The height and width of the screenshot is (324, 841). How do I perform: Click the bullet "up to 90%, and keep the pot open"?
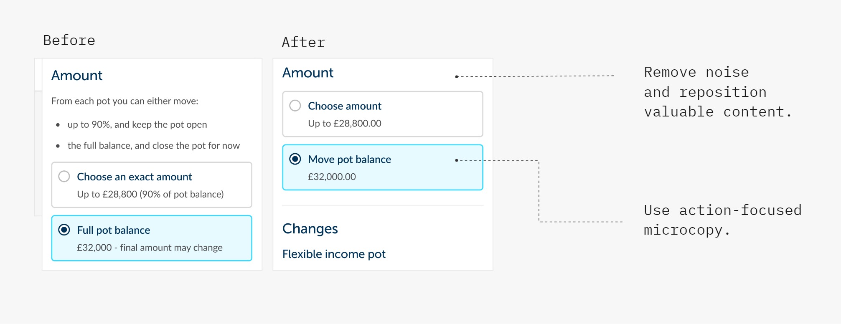click(x=137, y=124)
